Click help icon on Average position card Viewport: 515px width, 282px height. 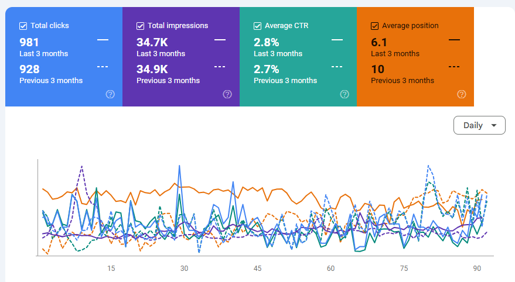click(x=462, y=94)
